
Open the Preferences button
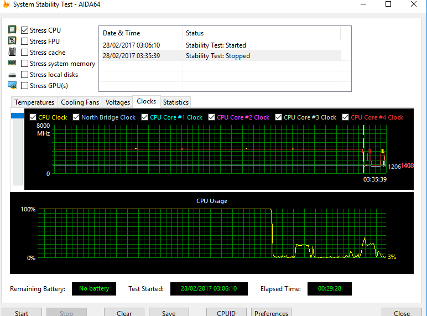click(x=271, y=313)
